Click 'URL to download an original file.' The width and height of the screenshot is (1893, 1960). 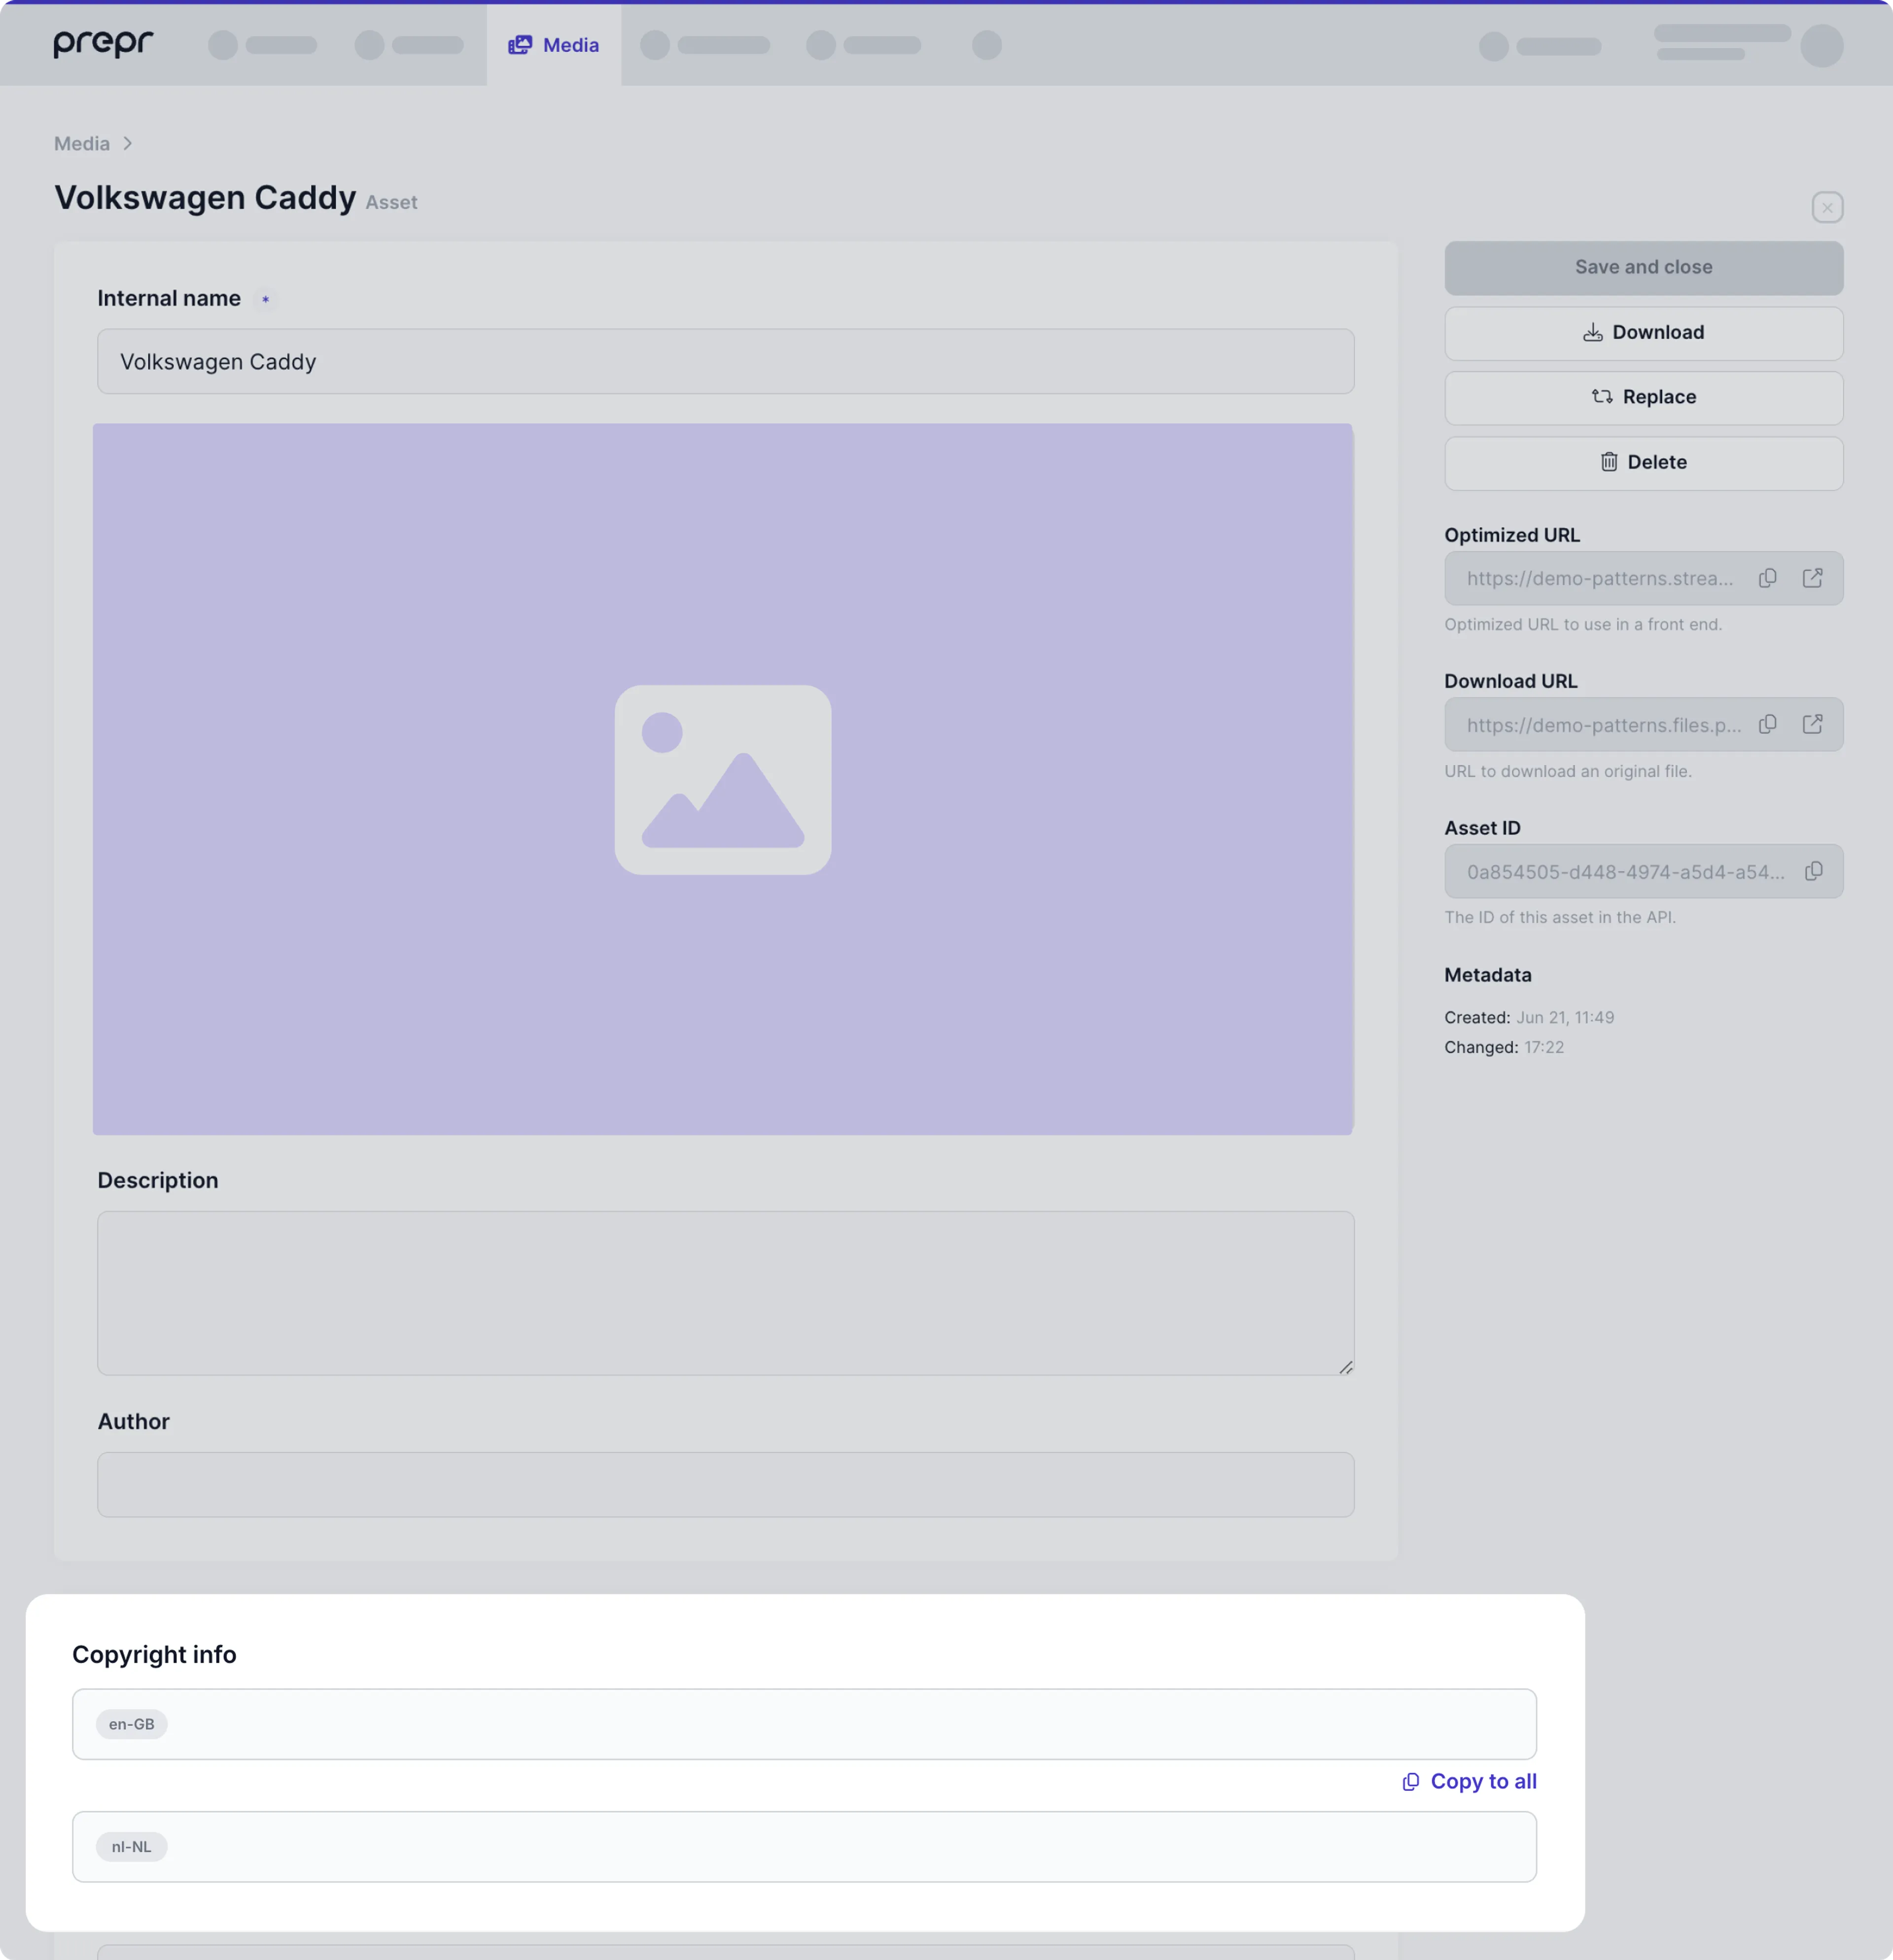1567,771
